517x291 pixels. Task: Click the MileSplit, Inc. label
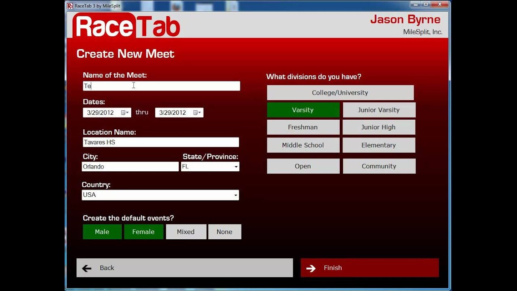[x=423, y=32]
